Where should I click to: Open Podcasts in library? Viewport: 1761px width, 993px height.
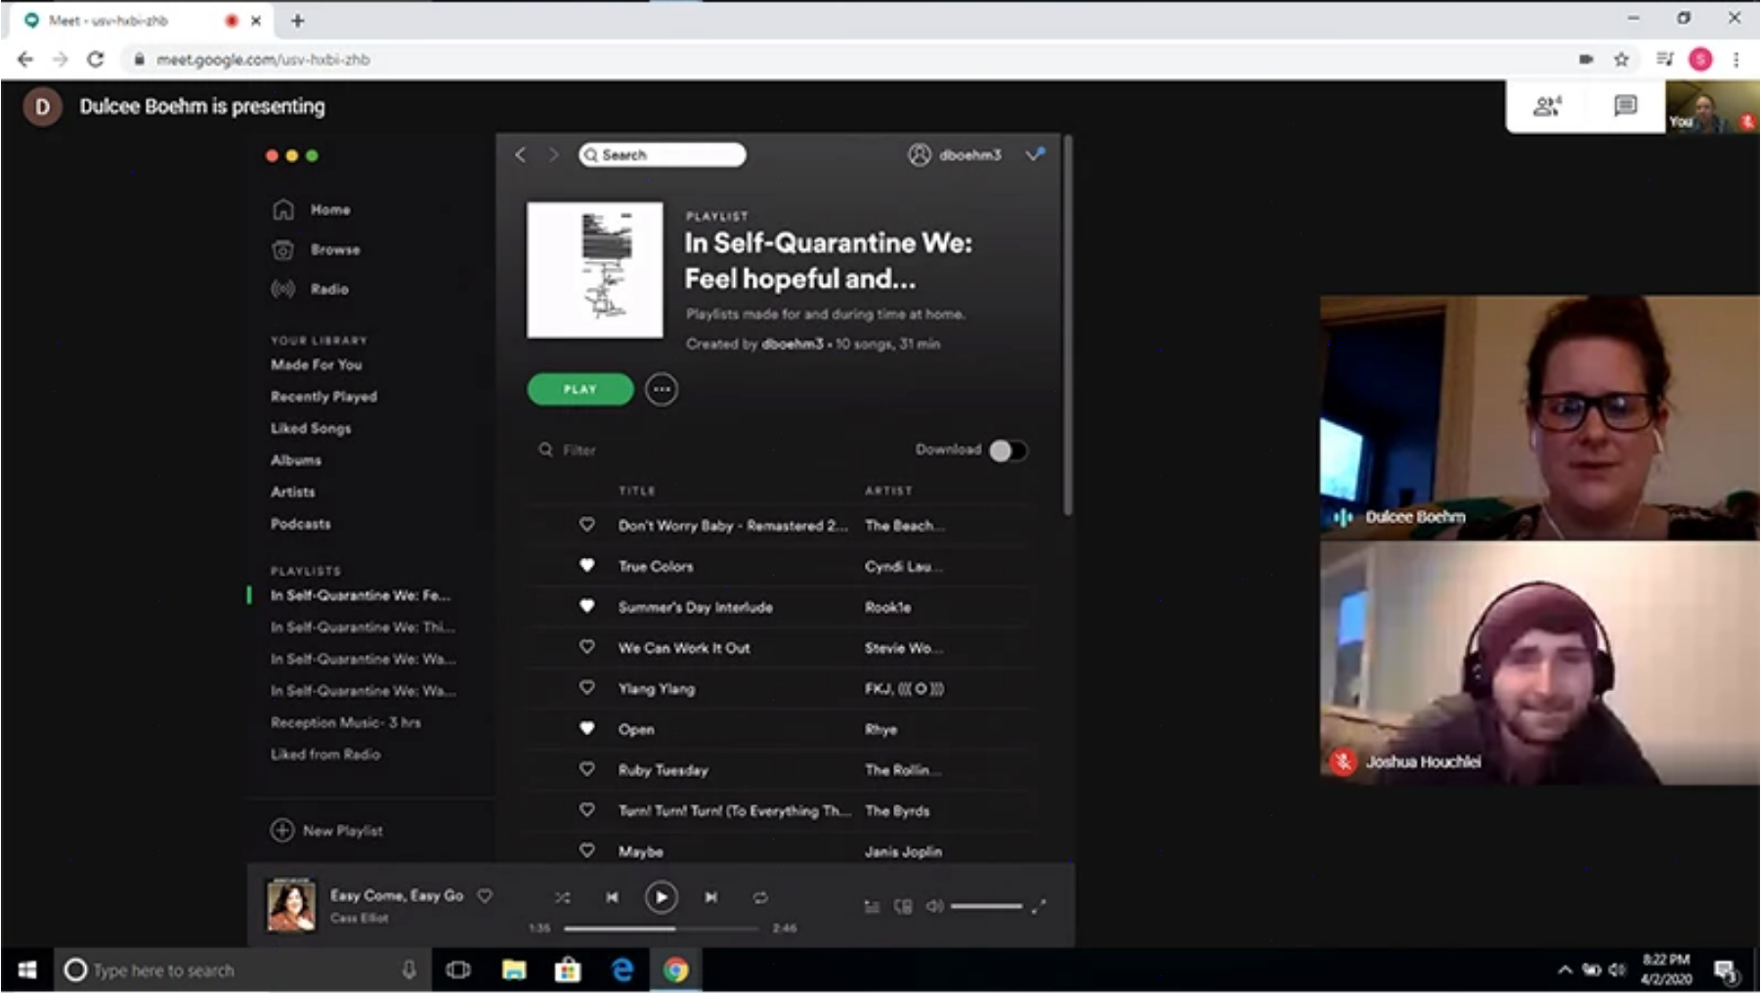(301, 524)
